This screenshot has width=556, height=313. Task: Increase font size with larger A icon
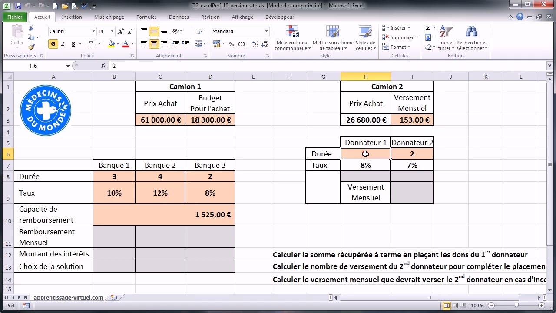click(121, 31)
